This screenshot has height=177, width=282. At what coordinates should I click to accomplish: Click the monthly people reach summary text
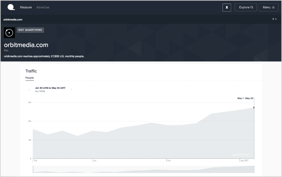[44, 56]
